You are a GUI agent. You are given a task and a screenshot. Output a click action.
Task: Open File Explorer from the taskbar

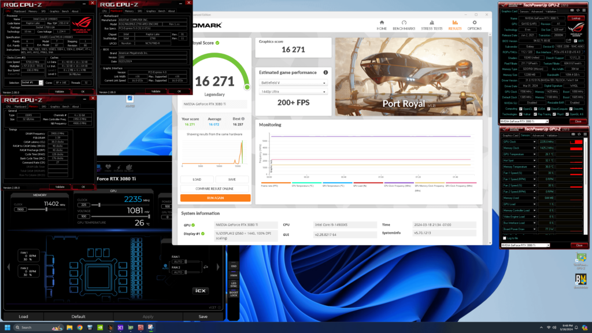click(x=69, y=327)
